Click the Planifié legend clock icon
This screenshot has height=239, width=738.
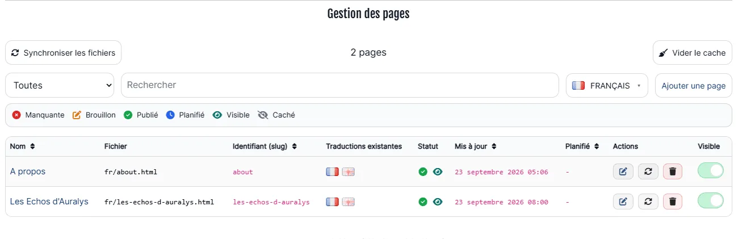(170, 115)
